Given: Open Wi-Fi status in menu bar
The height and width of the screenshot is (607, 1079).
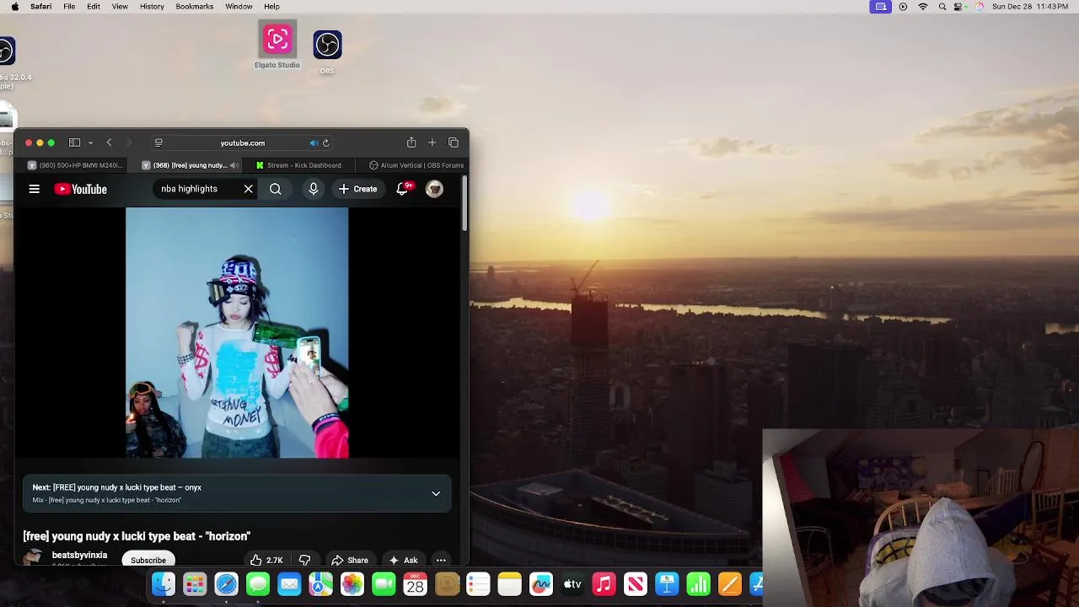Looking at the screenshot, I should (923, 6).
